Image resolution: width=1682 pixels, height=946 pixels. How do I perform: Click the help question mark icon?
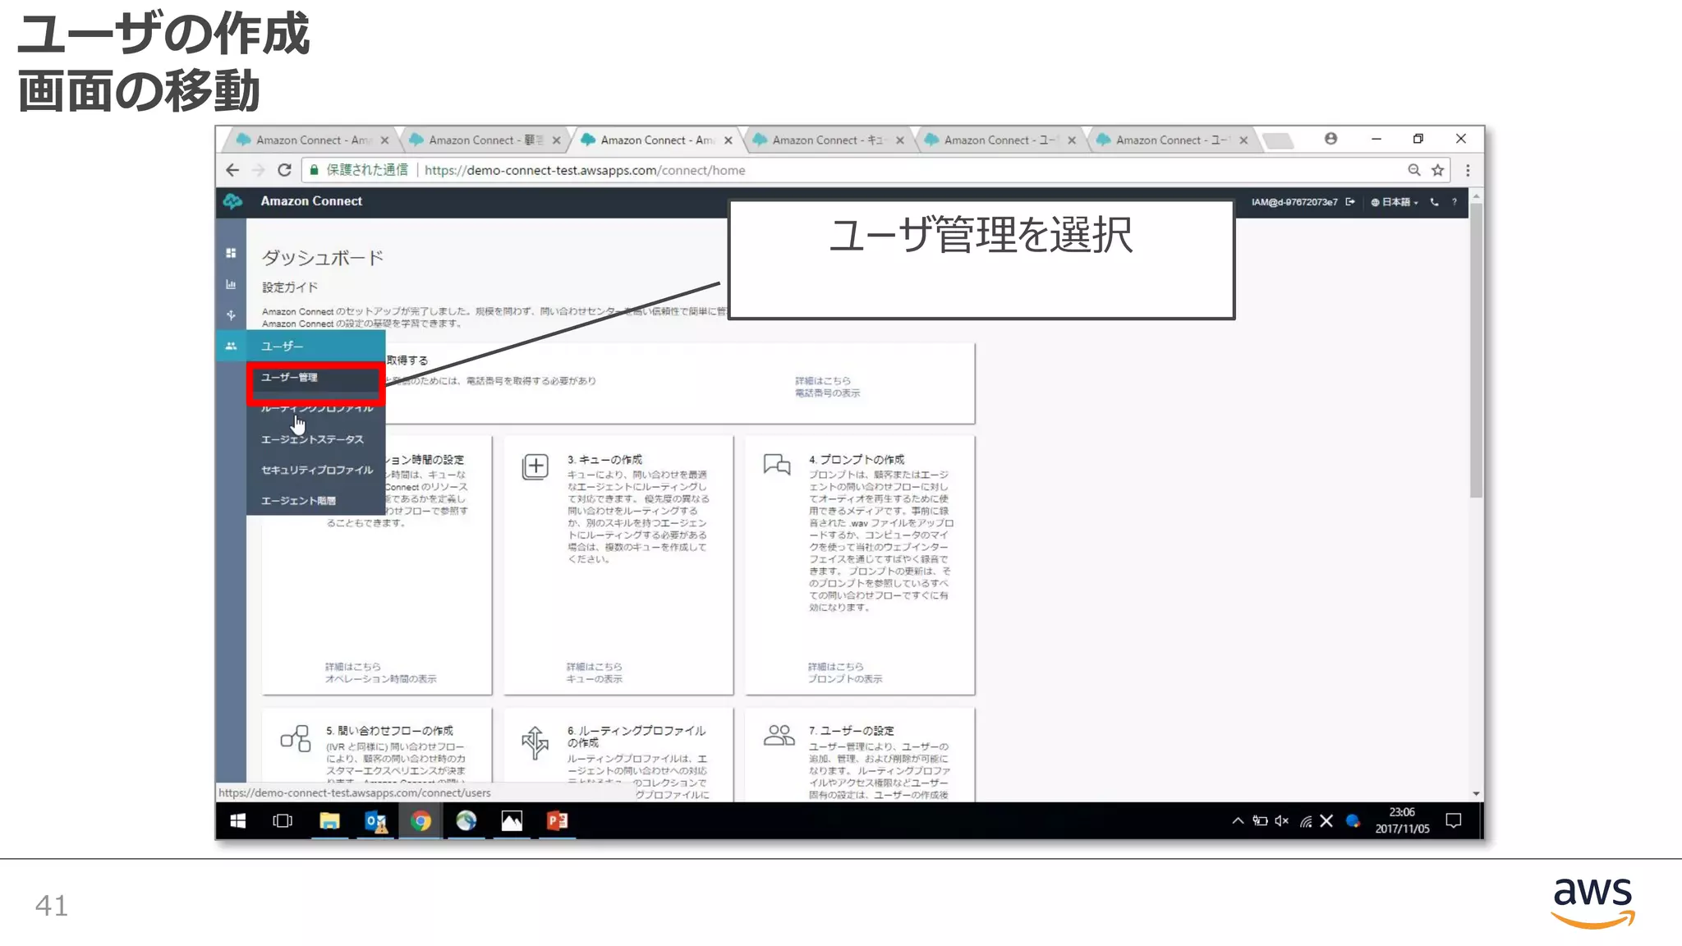[x=1455, y=202]
